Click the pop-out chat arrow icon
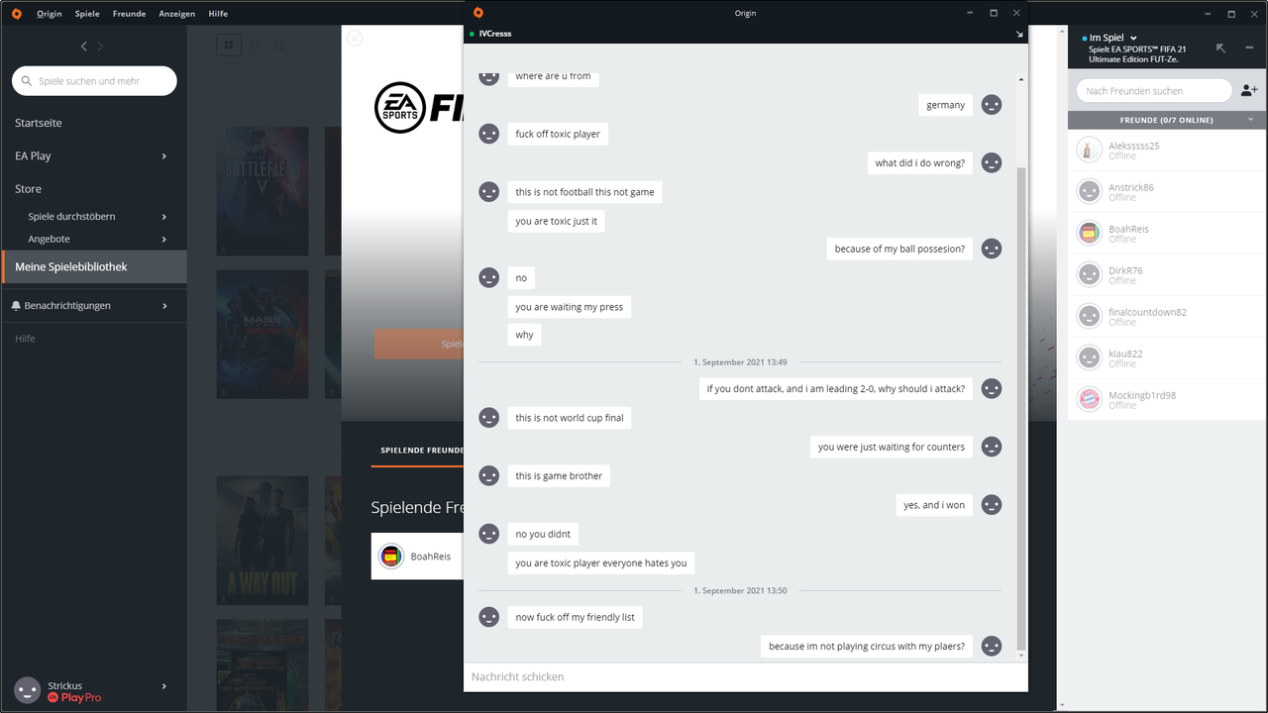This screenshot has height=713, width=1268. point(1019,34)
